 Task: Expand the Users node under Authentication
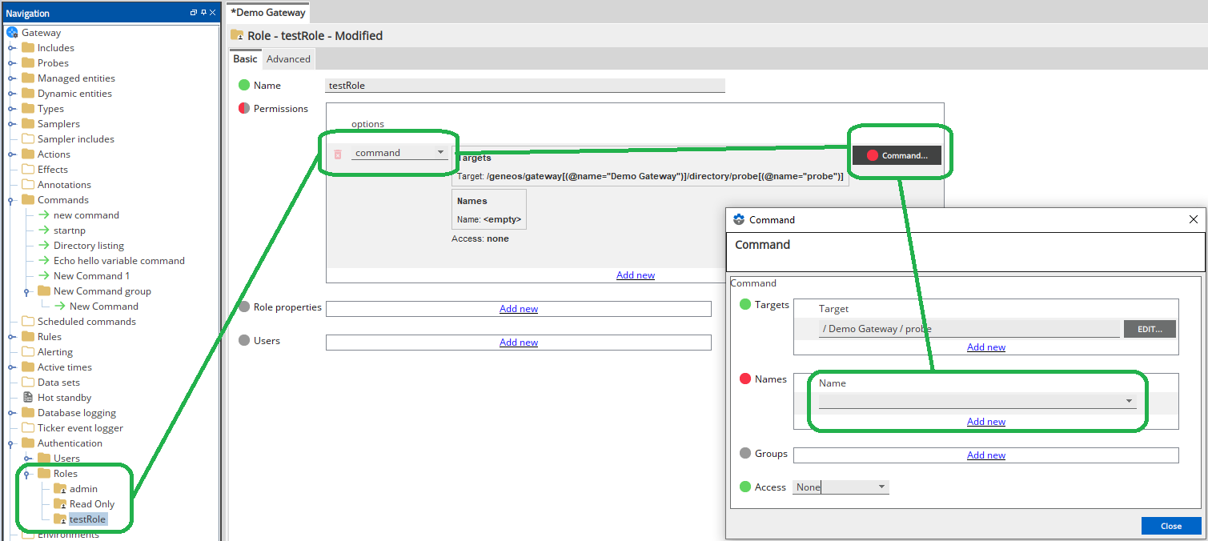click(27, 459)
